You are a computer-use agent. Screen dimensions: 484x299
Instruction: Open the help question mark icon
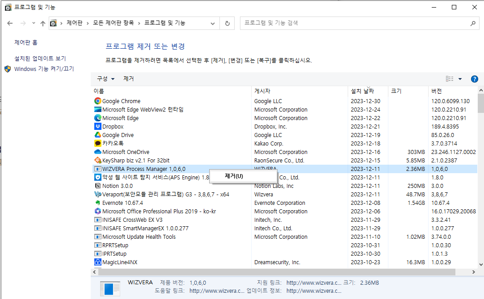[x=475, y=79]
